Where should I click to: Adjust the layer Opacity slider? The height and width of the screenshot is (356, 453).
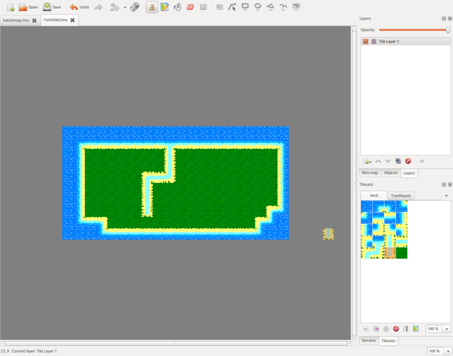[x=414, y=30]
